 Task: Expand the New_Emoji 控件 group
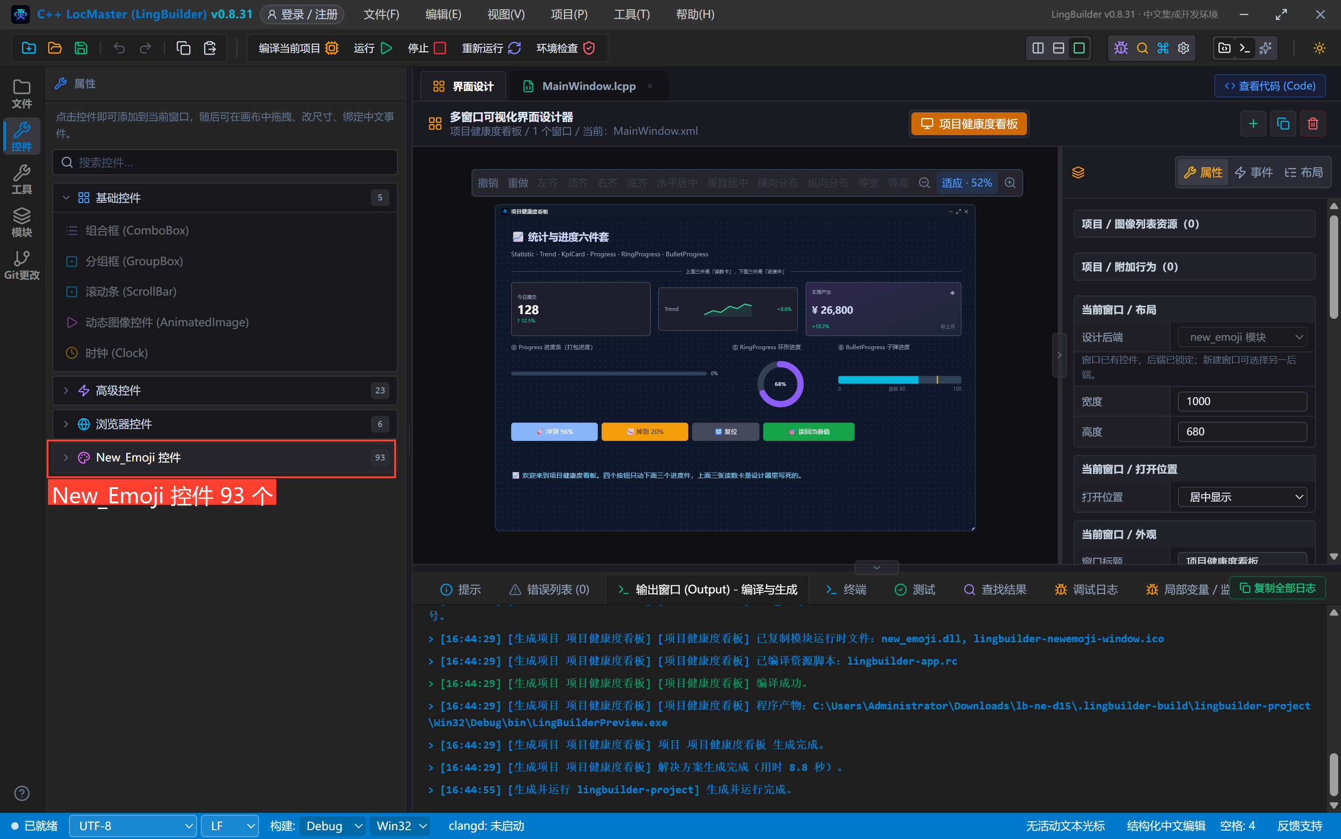tap(225, 457)
